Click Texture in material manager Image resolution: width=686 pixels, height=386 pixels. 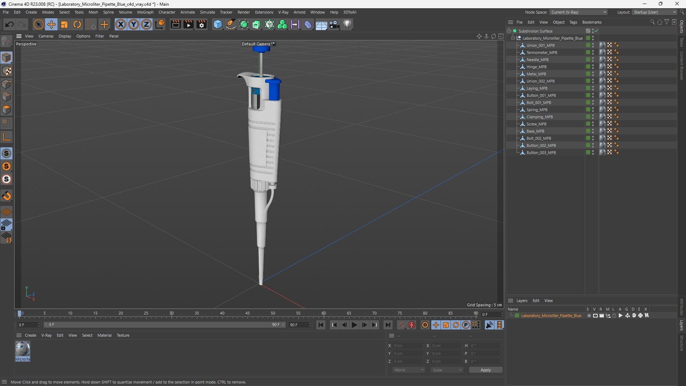(123, 335)
